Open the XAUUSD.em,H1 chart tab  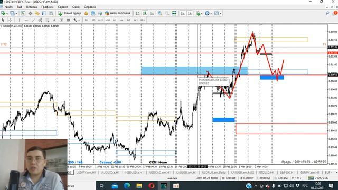tap(186, 173)
